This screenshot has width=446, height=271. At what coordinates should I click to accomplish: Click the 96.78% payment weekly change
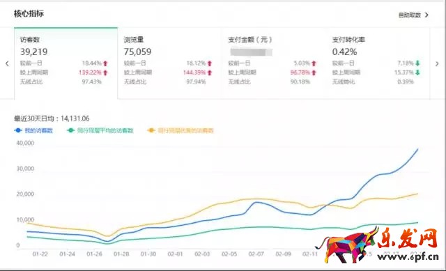pos(300,72)
